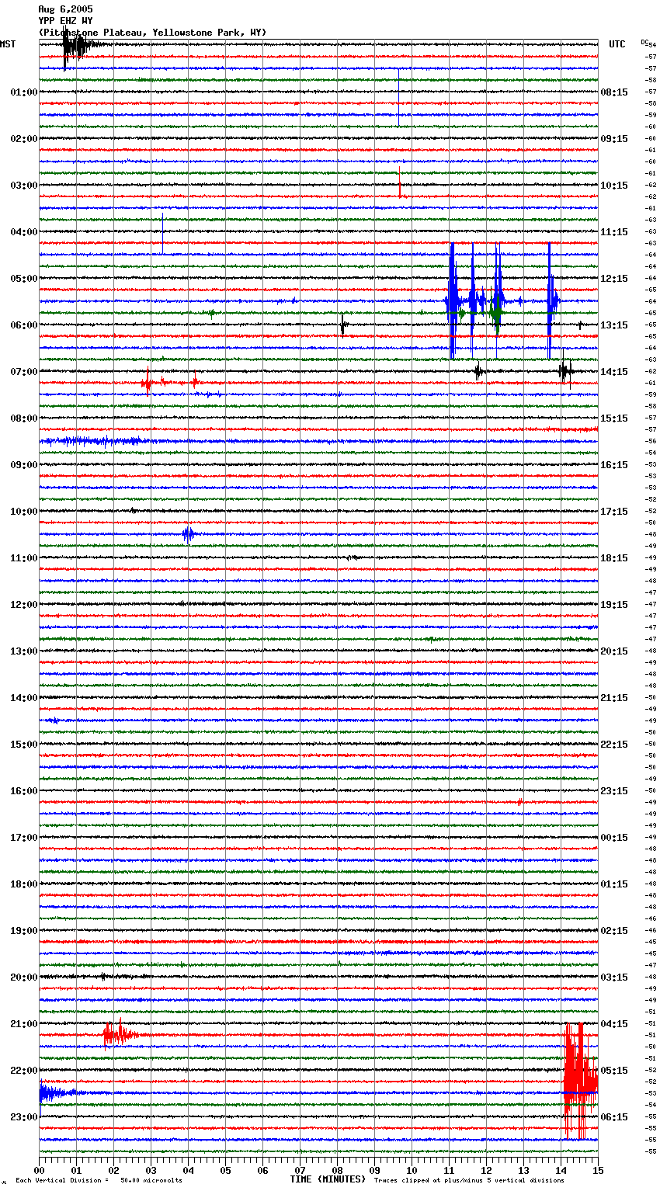
Task: Click the date text "Aug 6,2005"
Action: pos(65,9)
